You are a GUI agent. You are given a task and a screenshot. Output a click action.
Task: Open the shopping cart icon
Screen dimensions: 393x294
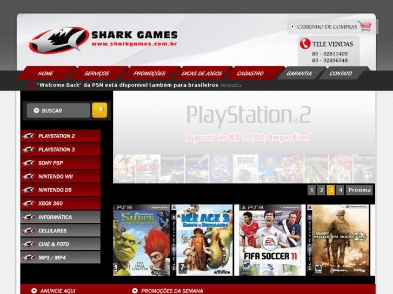(365, 26)
